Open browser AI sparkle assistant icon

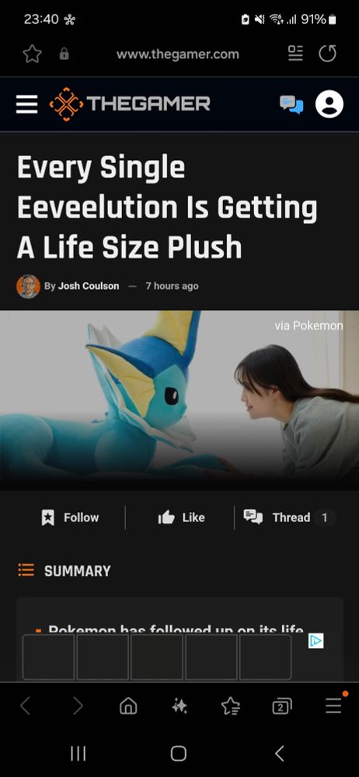click(x=179, y=706)
